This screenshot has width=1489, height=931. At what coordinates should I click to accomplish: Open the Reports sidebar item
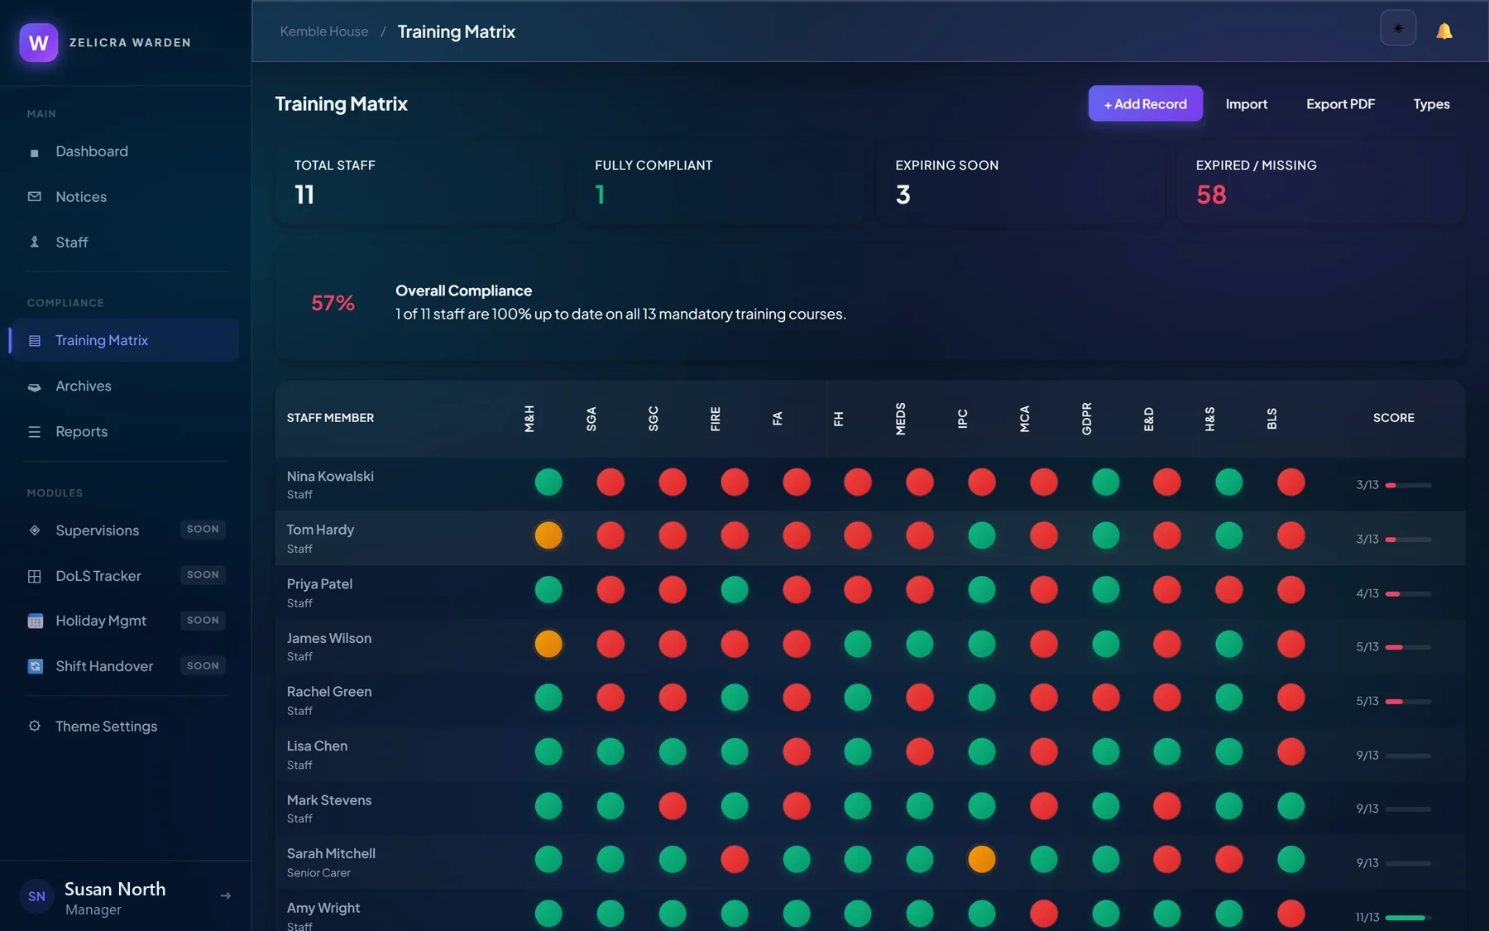pyautogui.click(x=124, y=431)
